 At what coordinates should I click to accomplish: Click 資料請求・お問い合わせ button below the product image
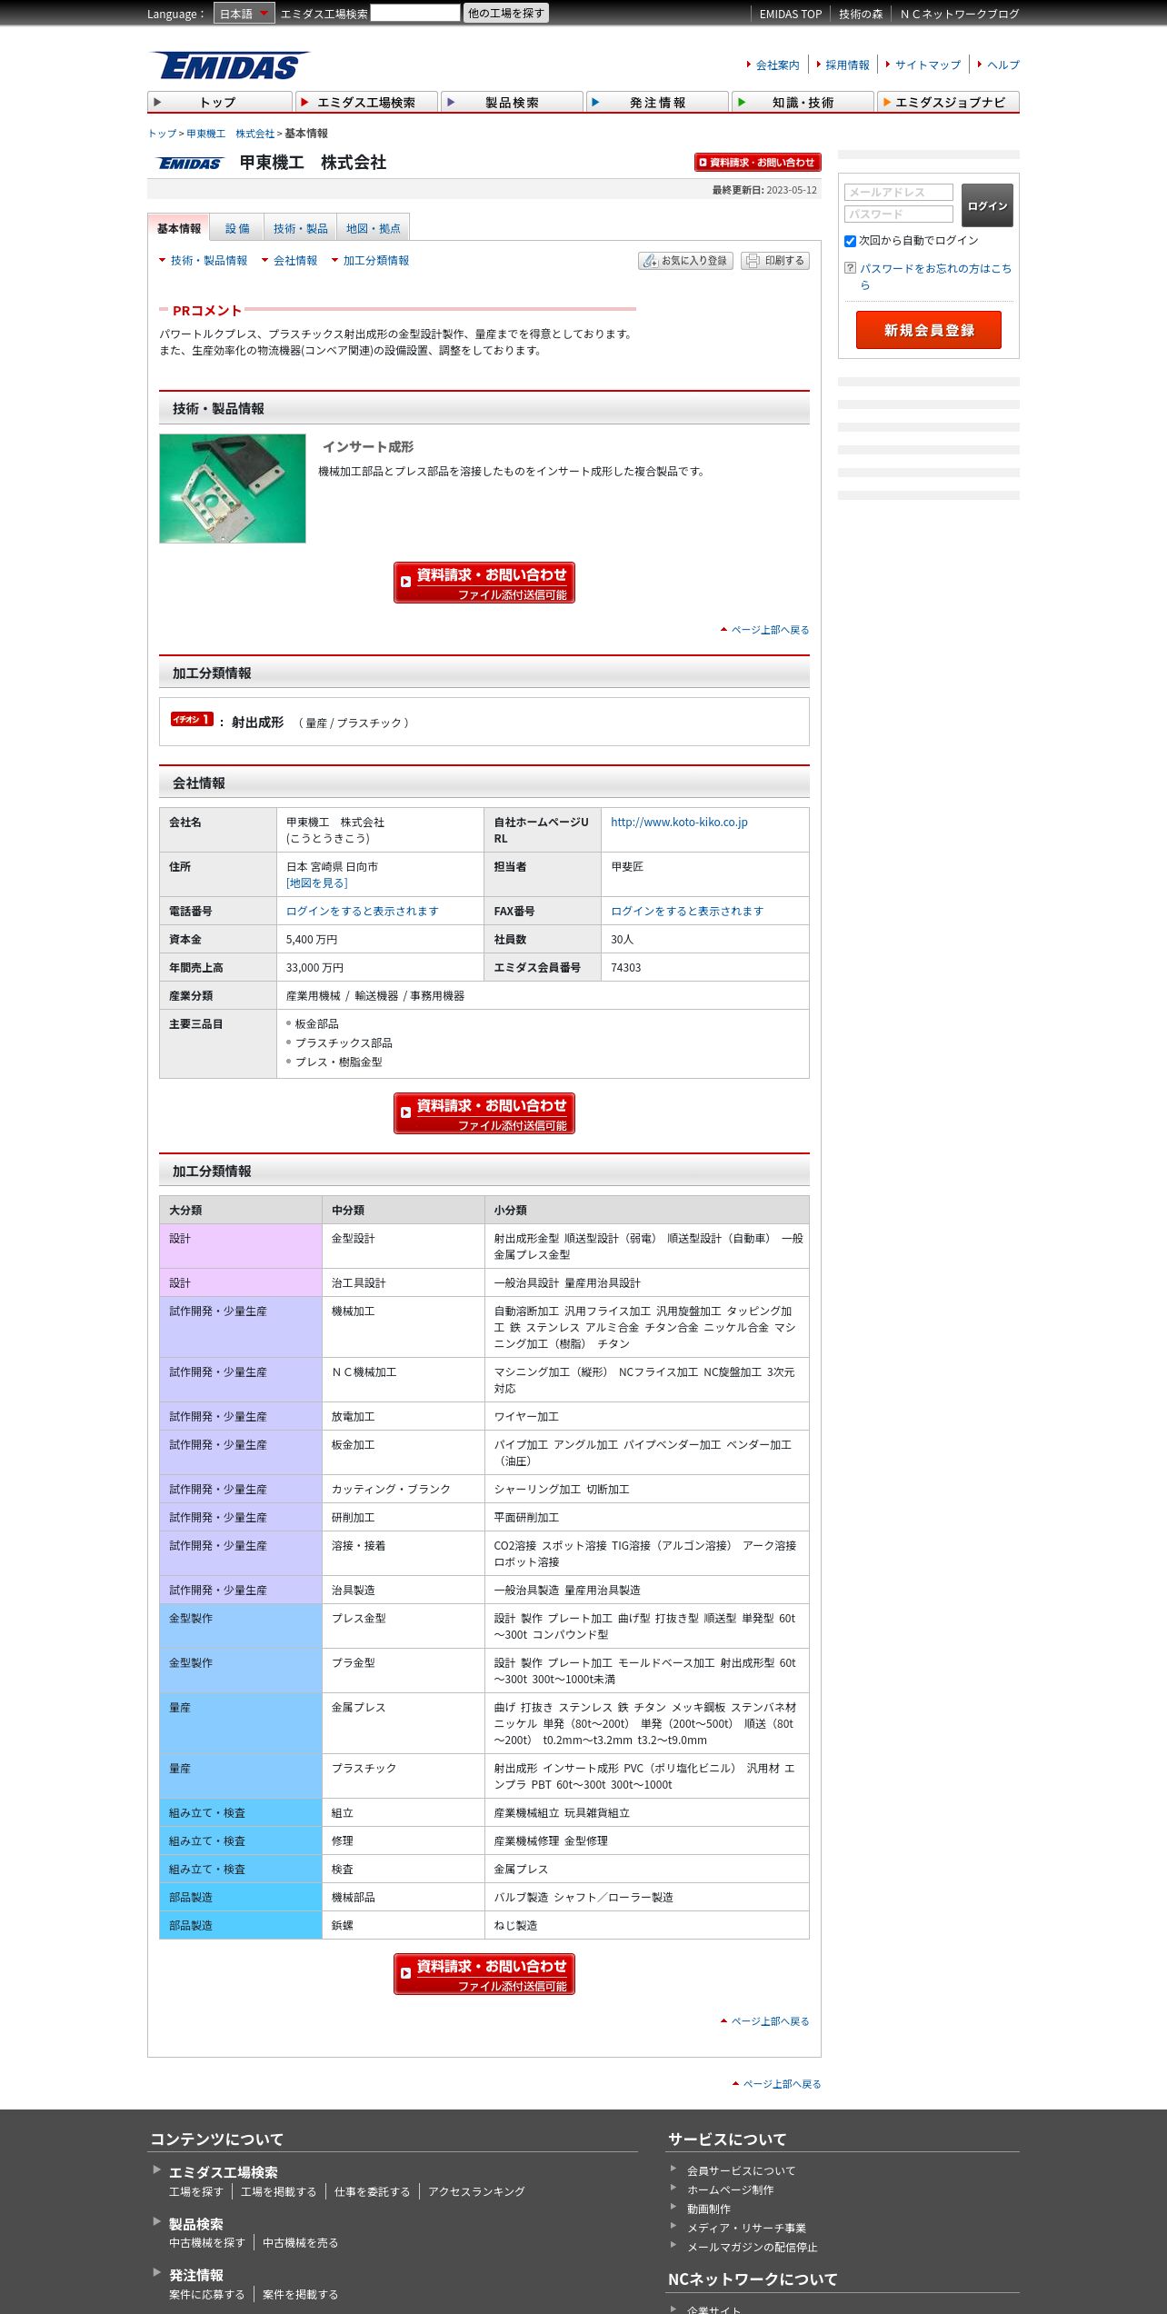tap(484, 583)
